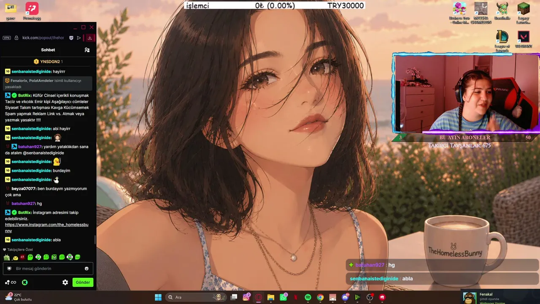Open Netflix from the taskbar
Viewport: 540px width, 304px height.
tap(296, 297)
